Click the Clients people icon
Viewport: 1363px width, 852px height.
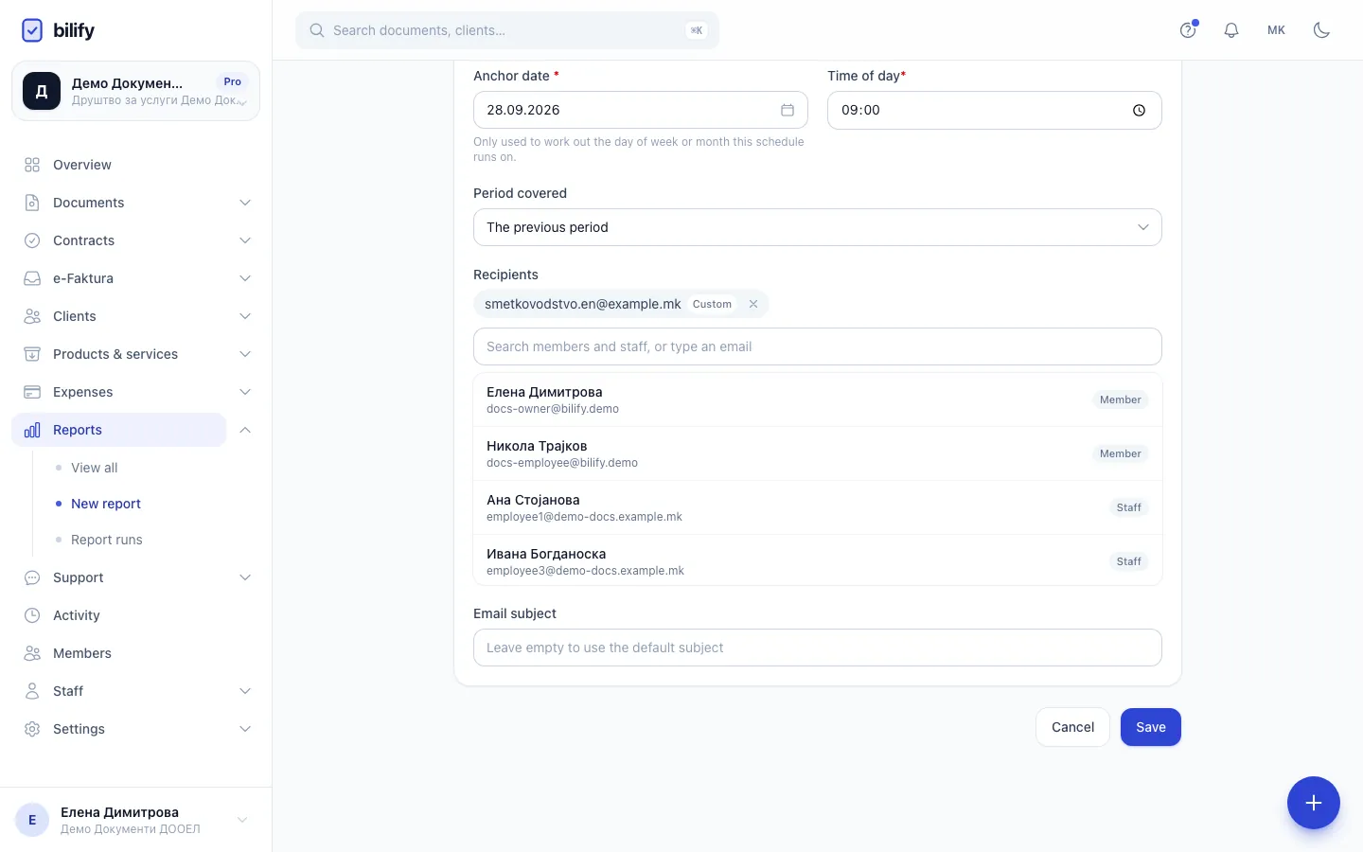pyautogui.click(x=32, y=316)
